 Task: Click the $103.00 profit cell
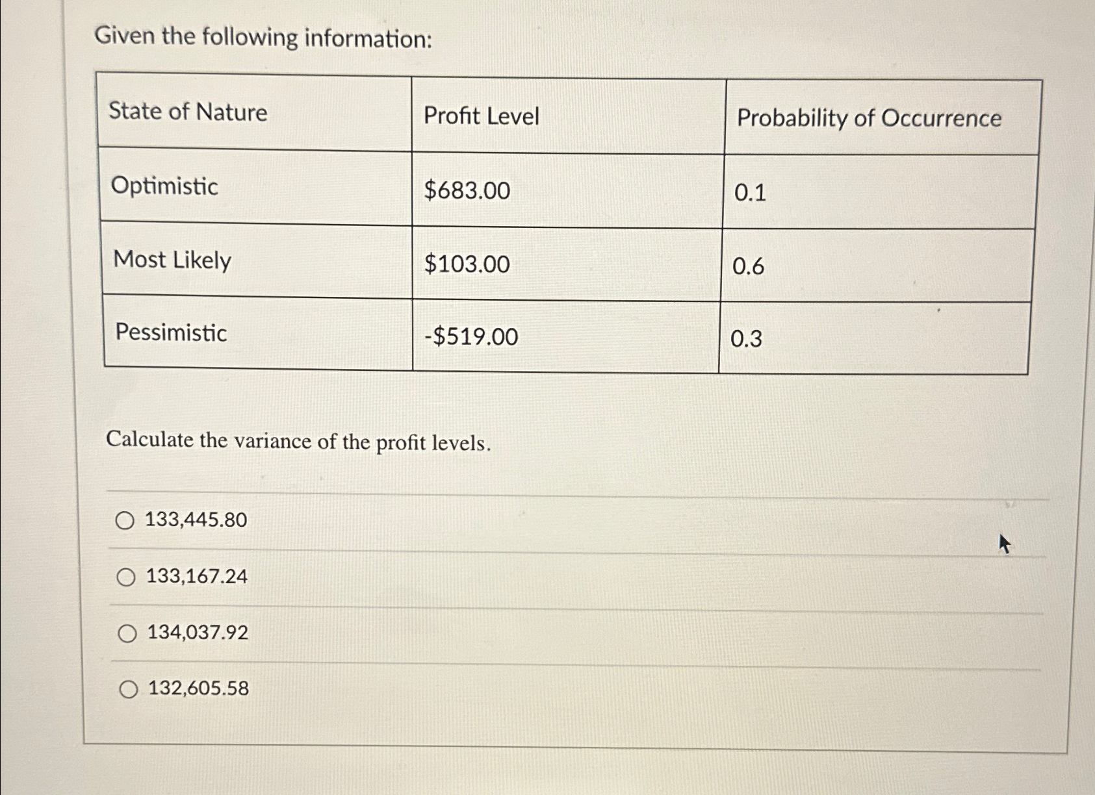467,264
